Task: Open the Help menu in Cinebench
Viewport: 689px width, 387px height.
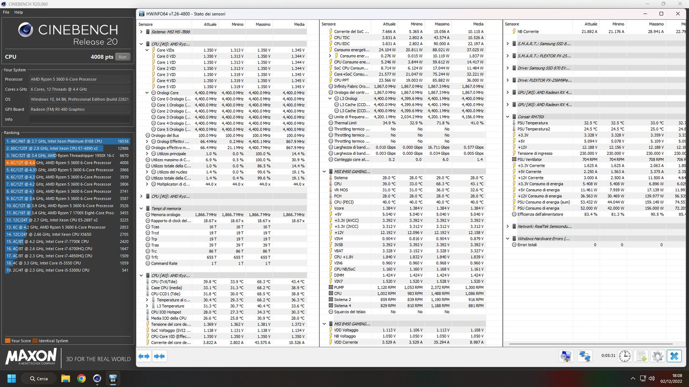Action: coord(19,12)
